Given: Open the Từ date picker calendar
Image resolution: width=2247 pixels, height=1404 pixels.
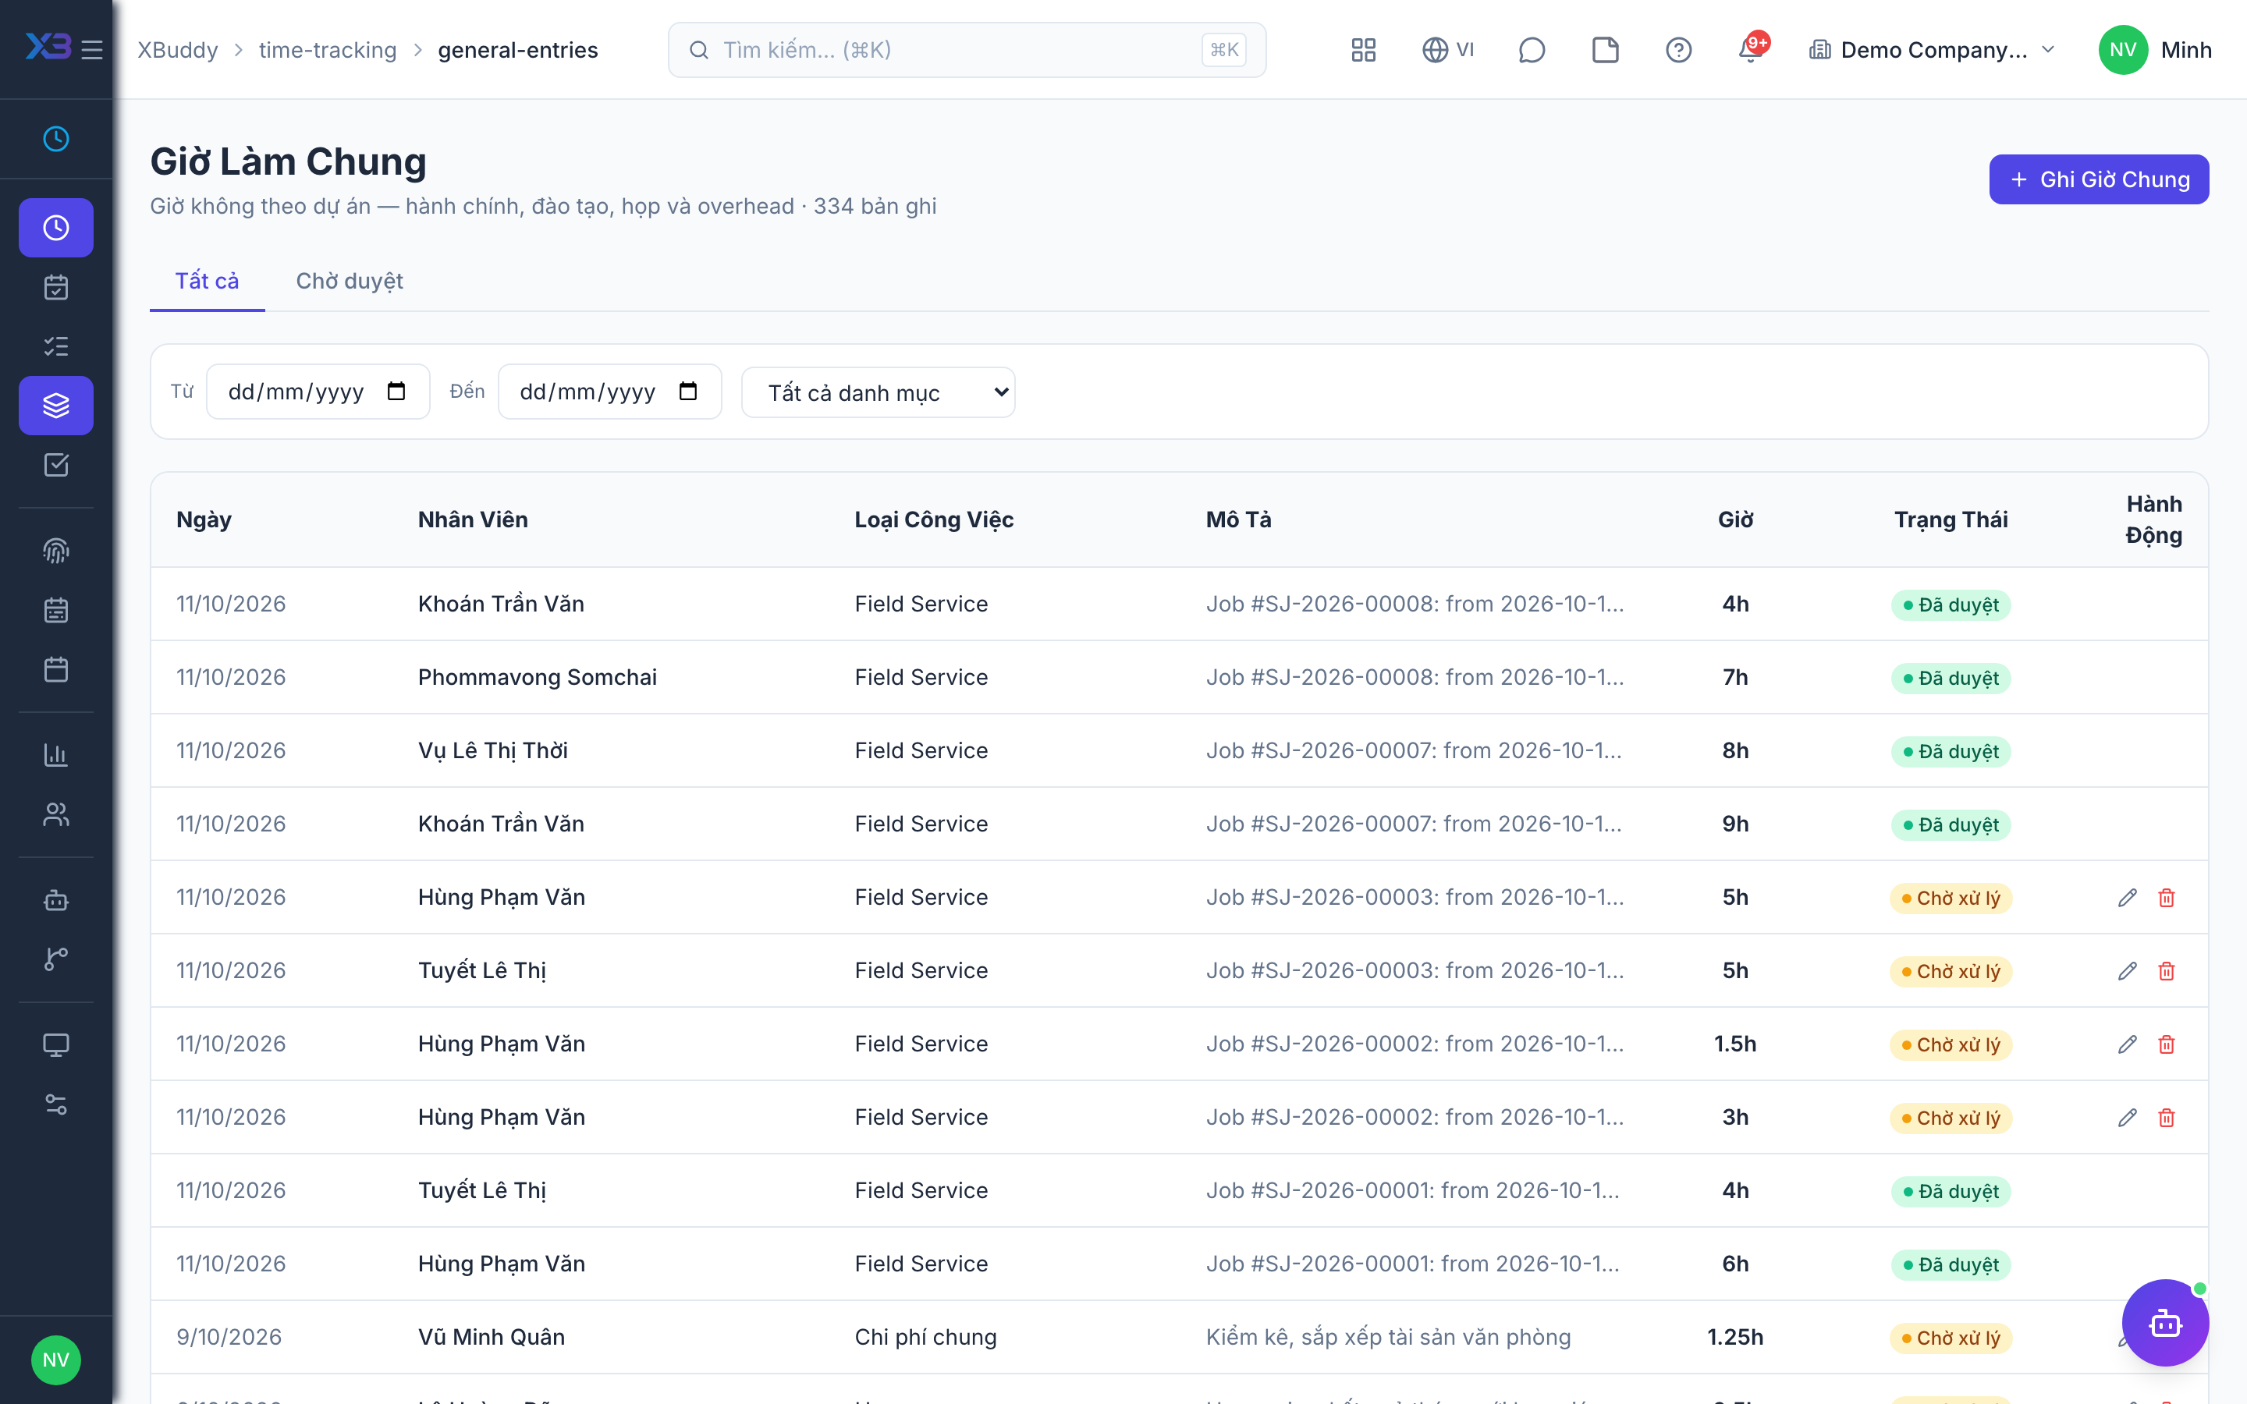Looking at the screenshot, I should click(x=396, y=392).
